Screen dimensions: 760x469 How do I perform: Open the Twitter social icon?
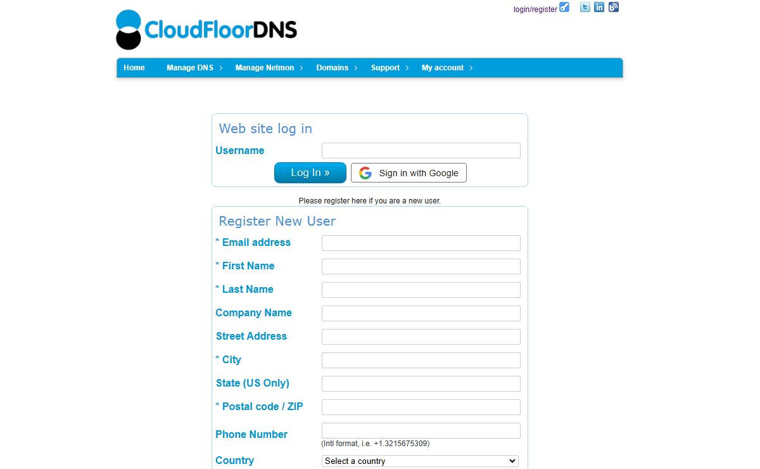coord(585,8)
